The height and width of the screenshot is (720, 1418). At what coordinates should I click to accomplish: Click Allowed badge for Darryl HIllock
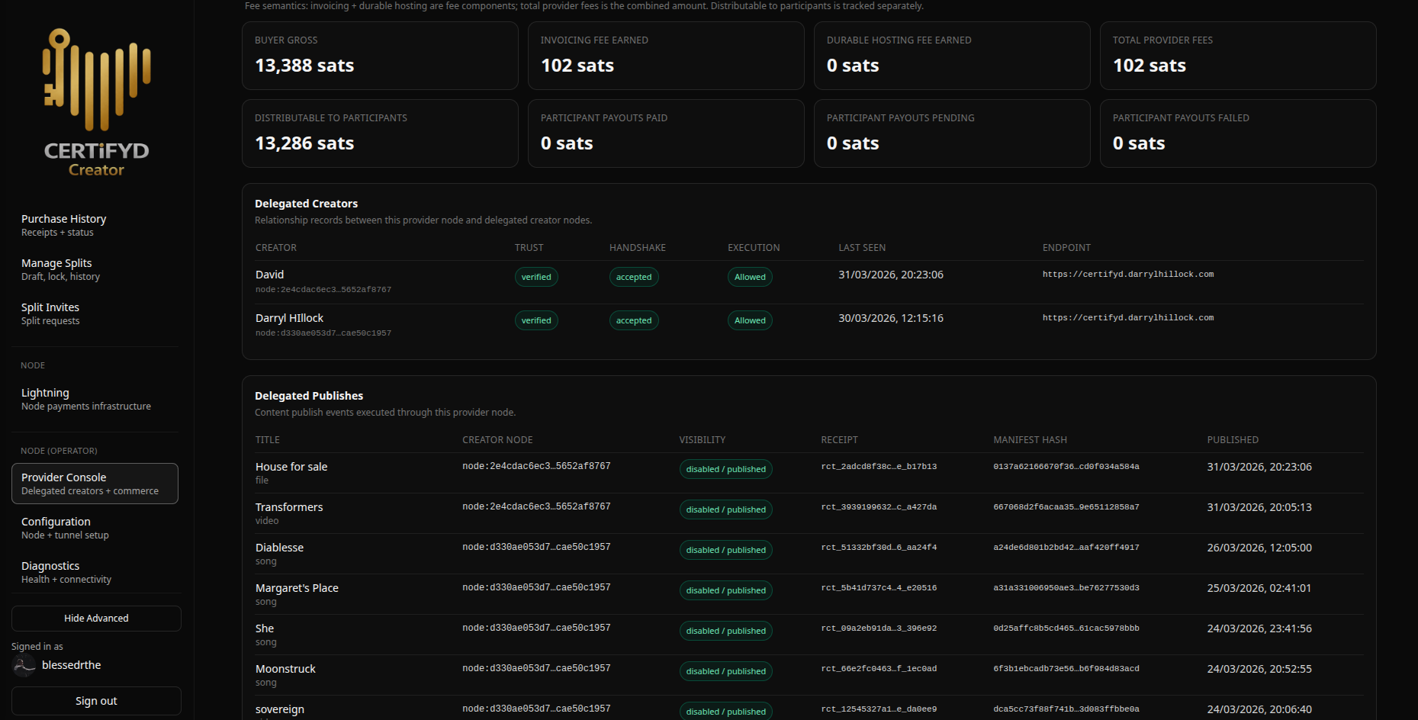tap(750, 320)
